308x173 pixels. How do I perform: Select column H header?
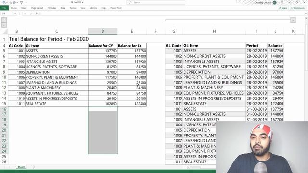coord(214,31)
